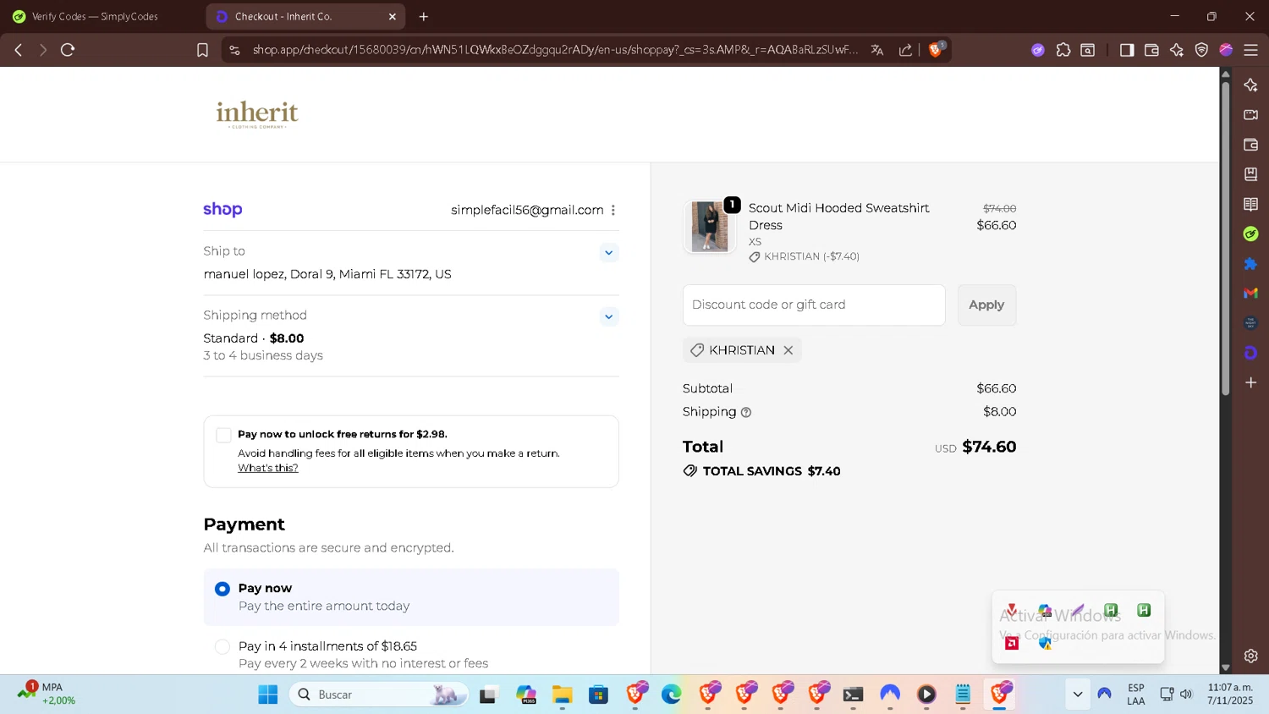Screen dimensions: 1269x714
Task: Click the browser address bar URL
Action: pyautogui.click(x=555, y=50)
